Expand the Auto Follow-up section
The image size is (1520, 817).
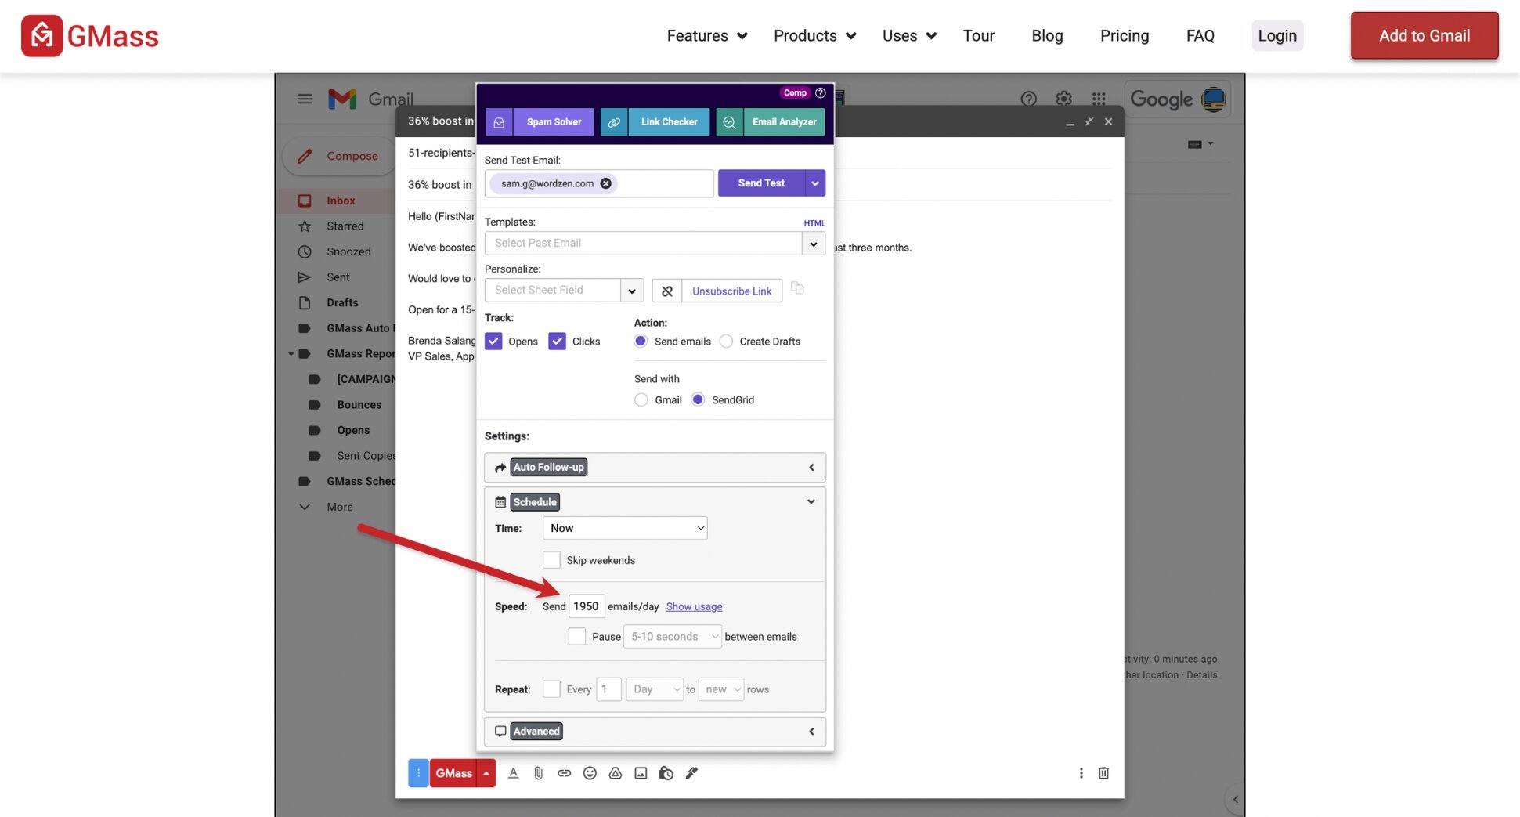coord(655,468)
